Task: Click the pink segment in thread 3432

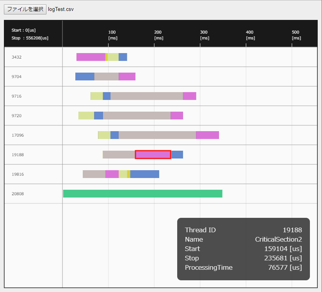Action: (91, 57)
